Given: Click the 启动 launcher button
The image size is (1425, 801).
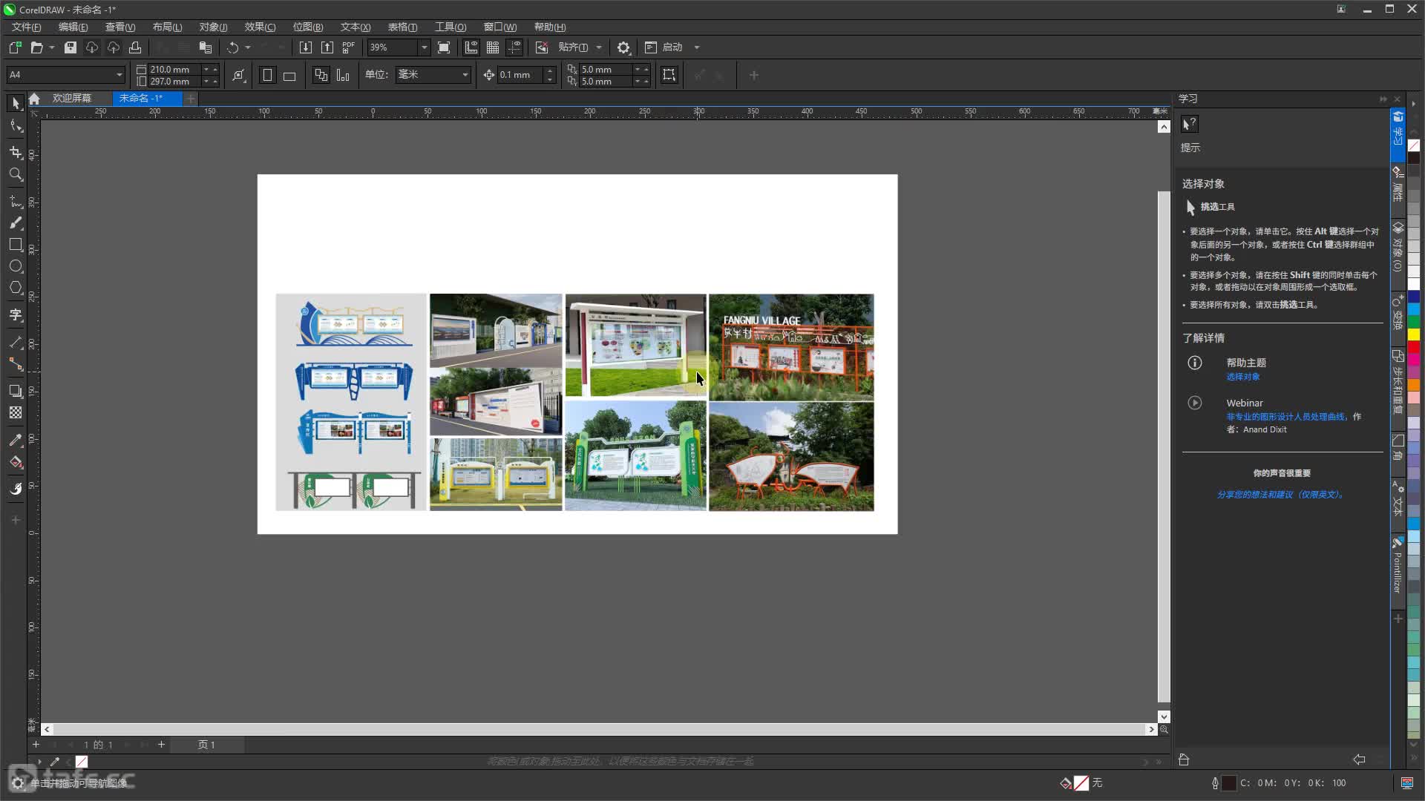Looking at the screenshot, I should [x=664, y=47].
